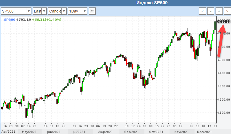Click the data table icon in toolbar

92,11
